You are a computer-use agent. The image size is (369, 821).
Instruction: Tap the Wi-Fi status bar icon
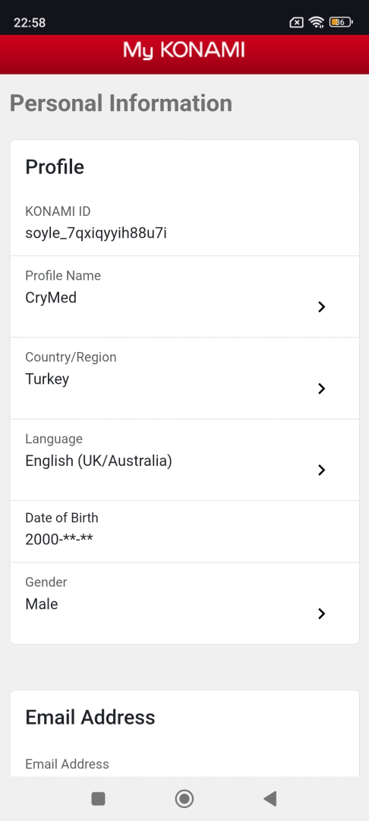316,22
